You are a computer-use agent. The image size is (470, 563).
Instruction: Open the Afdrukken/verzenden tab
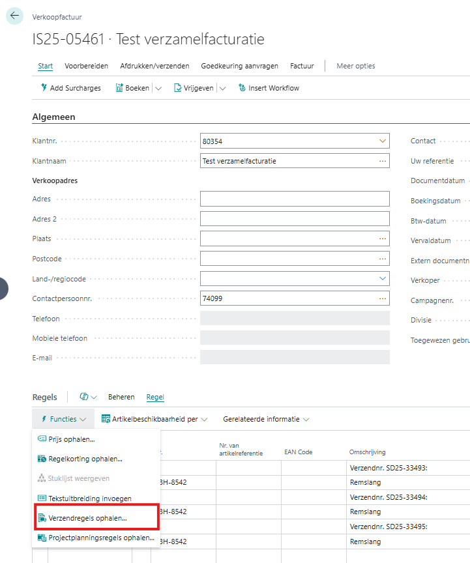point(154,66)
